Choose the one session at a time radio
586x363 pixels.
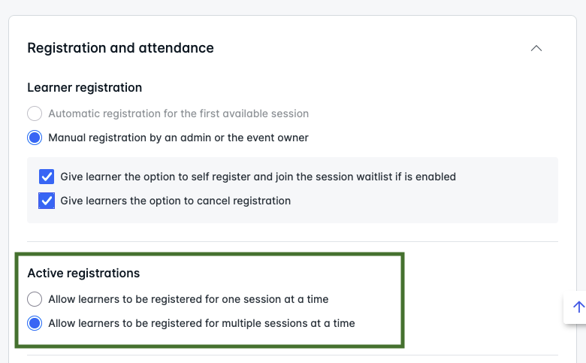click(x=35, y=300)
